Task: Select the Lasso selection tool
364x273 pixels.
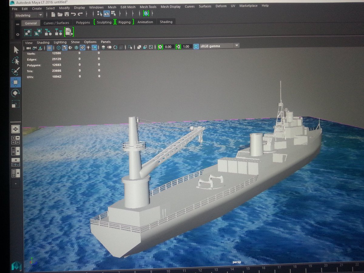Action: 15,61
